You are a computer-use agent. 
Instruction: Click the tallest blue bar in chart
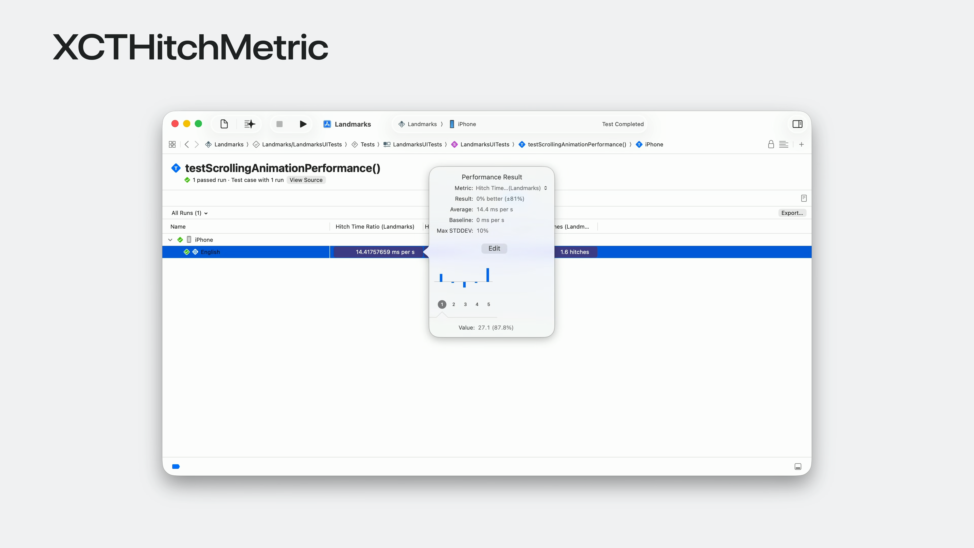coord(488,275)
